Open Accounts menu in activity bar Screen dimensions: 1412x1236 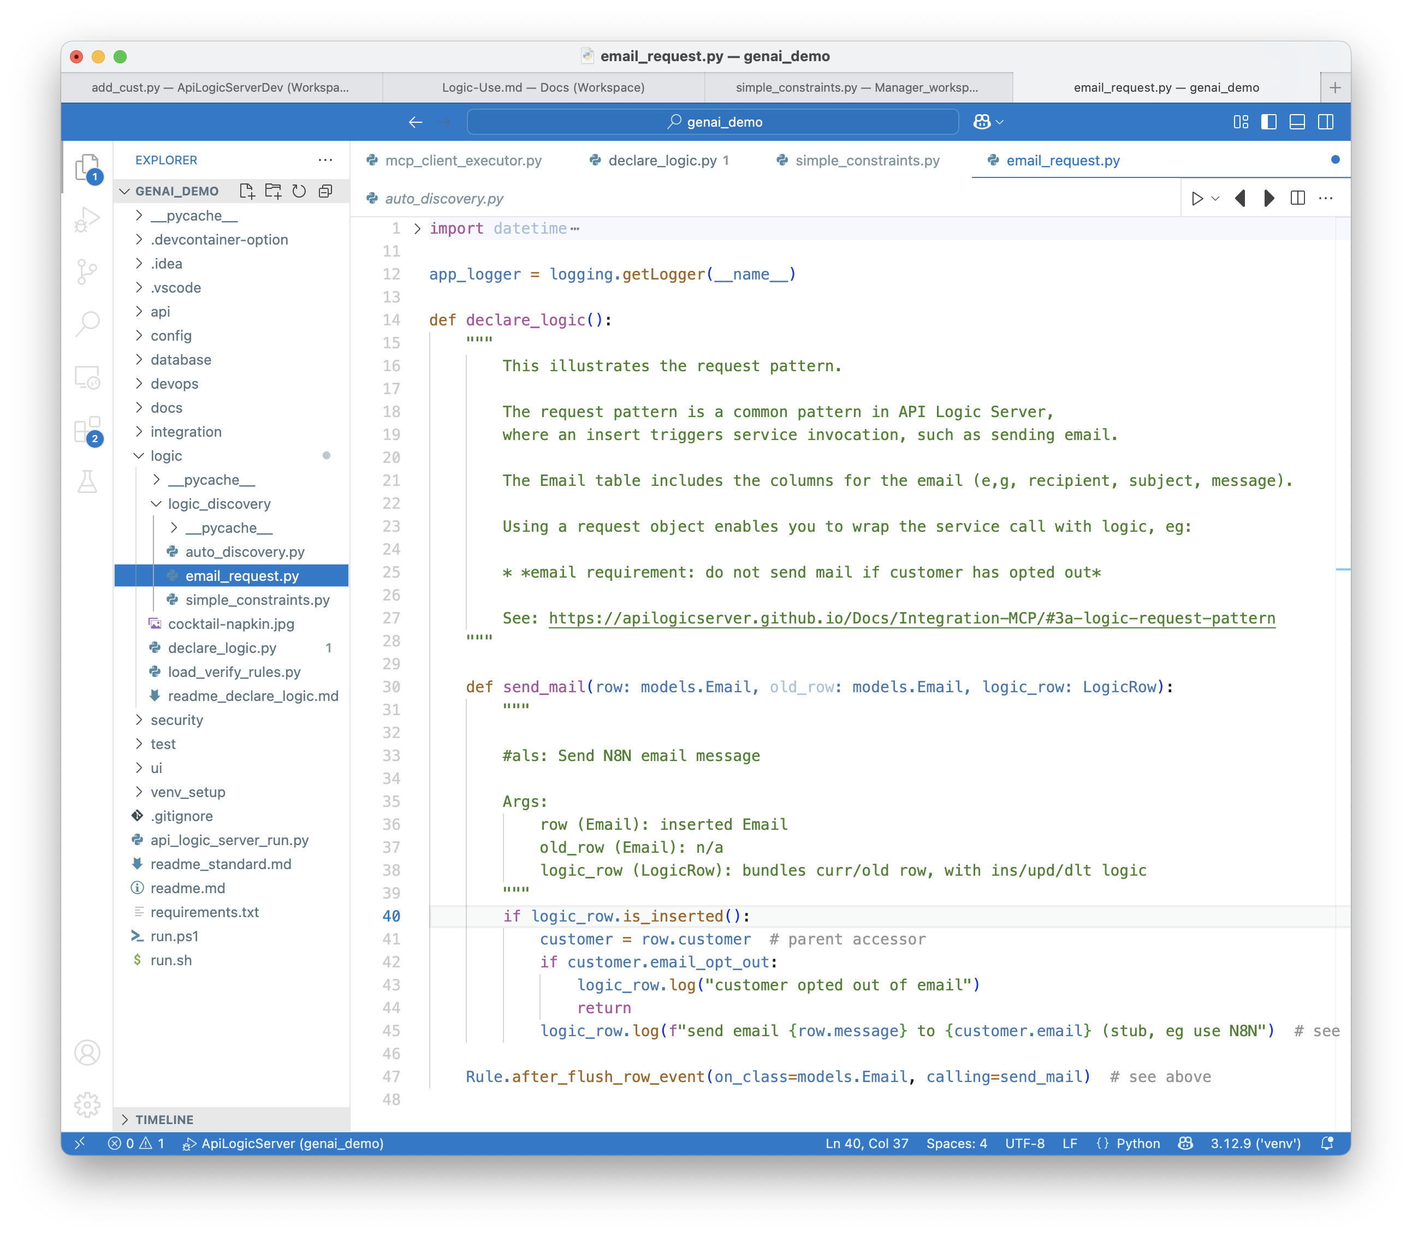87,1053
